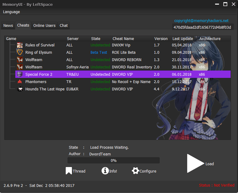This screenshot has width=238, height=193.
Task: Click the Rules of Survival game icon
Action: 20,45
